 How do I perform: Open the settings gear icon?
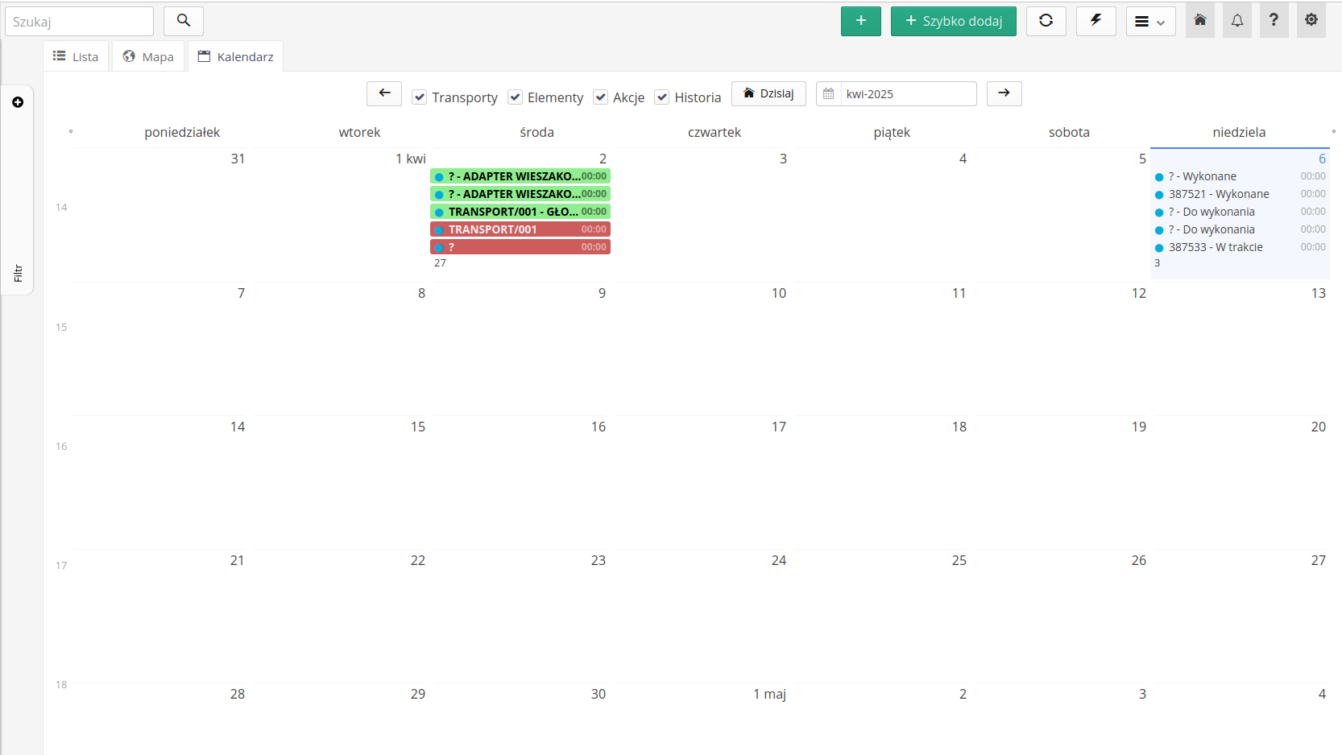[1311, 21]
